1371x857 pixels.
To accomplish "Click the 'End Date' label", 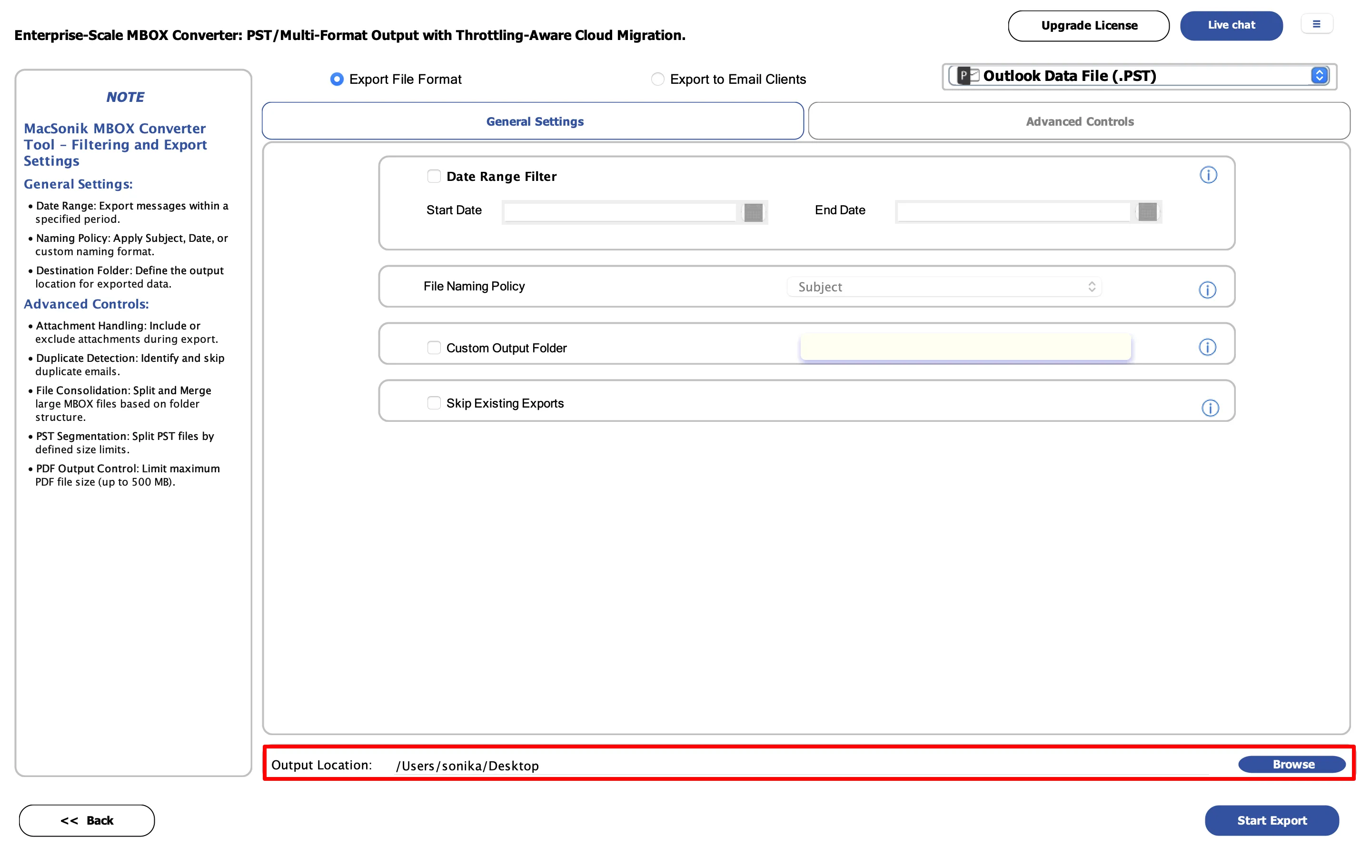I will 840,210.
